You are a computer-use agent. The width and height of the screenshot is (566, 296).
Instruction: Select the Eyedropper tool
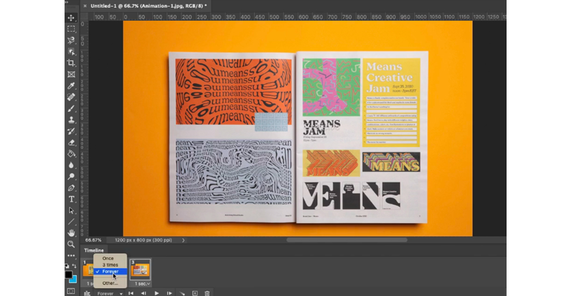tap(71, 86)
